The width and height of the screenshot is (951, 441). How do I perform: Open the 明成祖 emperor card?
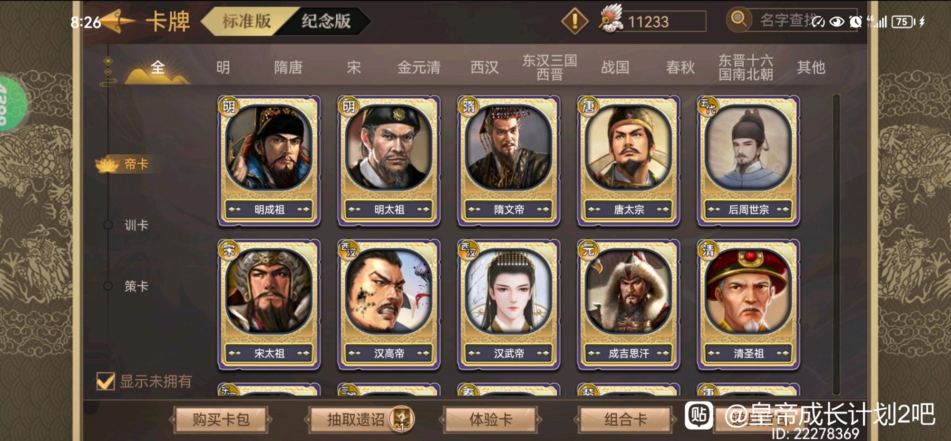(x=269, y=160)
